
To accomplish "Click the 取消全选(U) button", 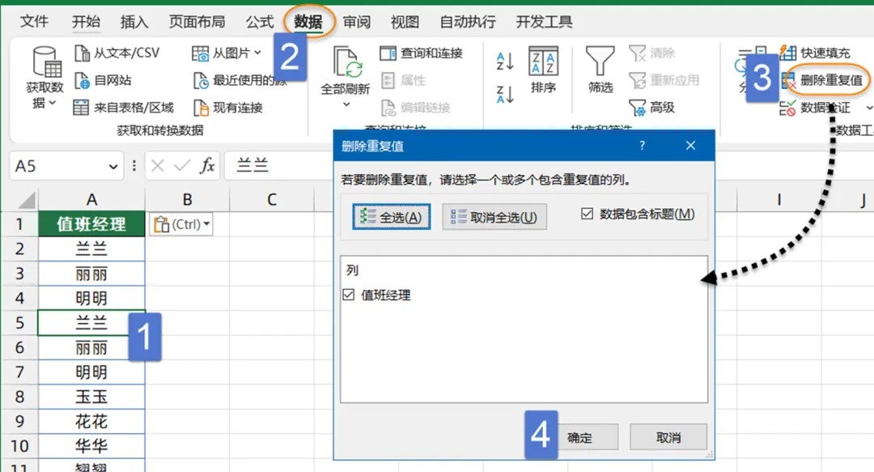I will [494, 216].
